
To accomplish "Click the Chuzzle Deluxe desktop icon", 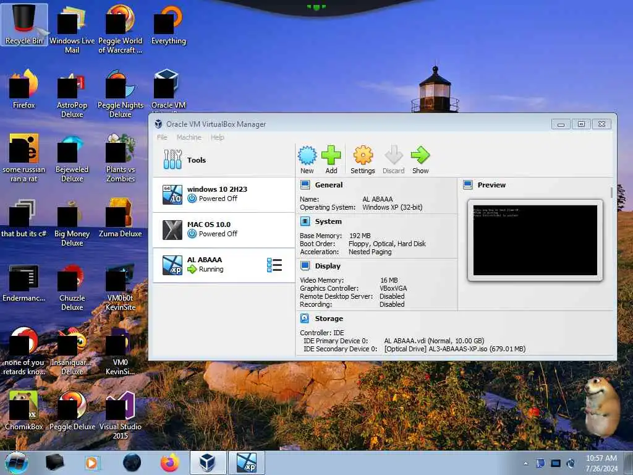I will pos(72,287).
